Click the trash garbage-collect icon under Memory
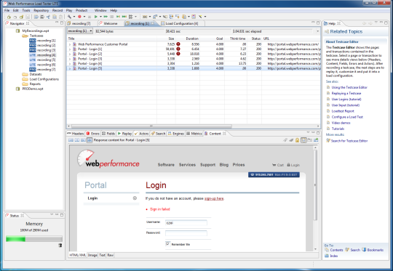Image resolution: width=393 pixels, height=271 pixels. coord(60,246)
